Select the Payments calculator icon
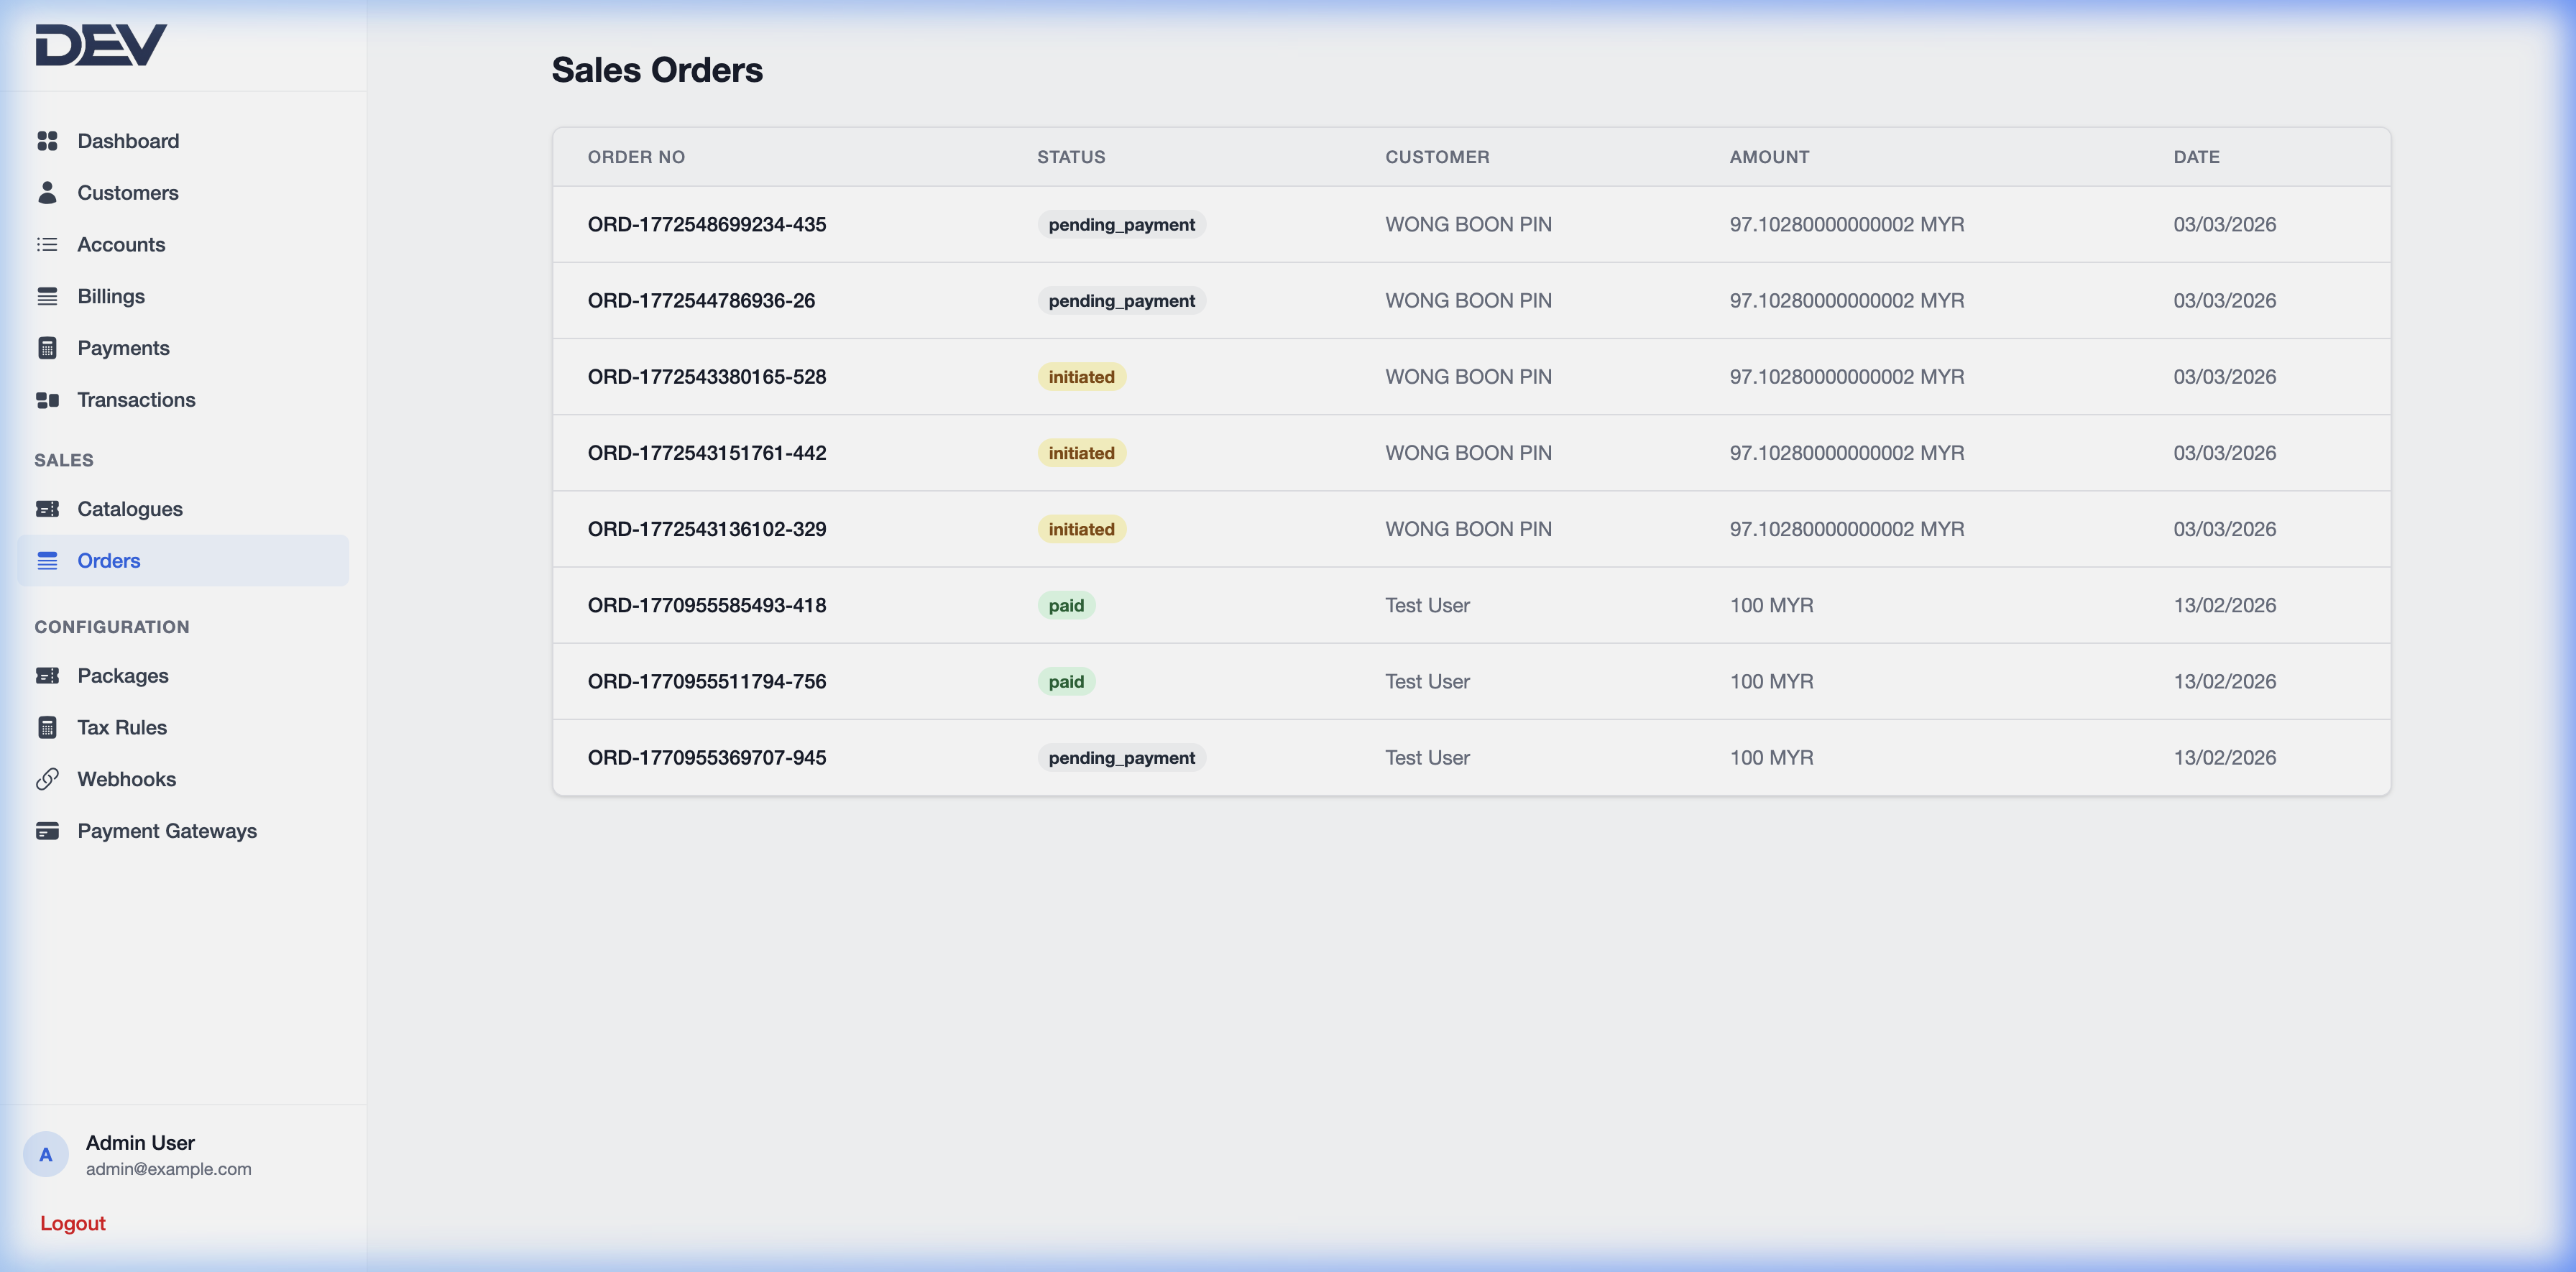 pyautogui.click(x=47, y=348)
